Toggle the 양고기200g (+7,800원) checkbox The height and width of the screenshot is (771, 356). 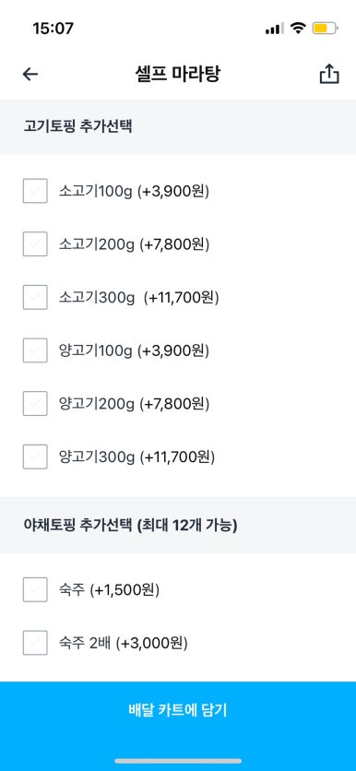[x=35, y=404]
